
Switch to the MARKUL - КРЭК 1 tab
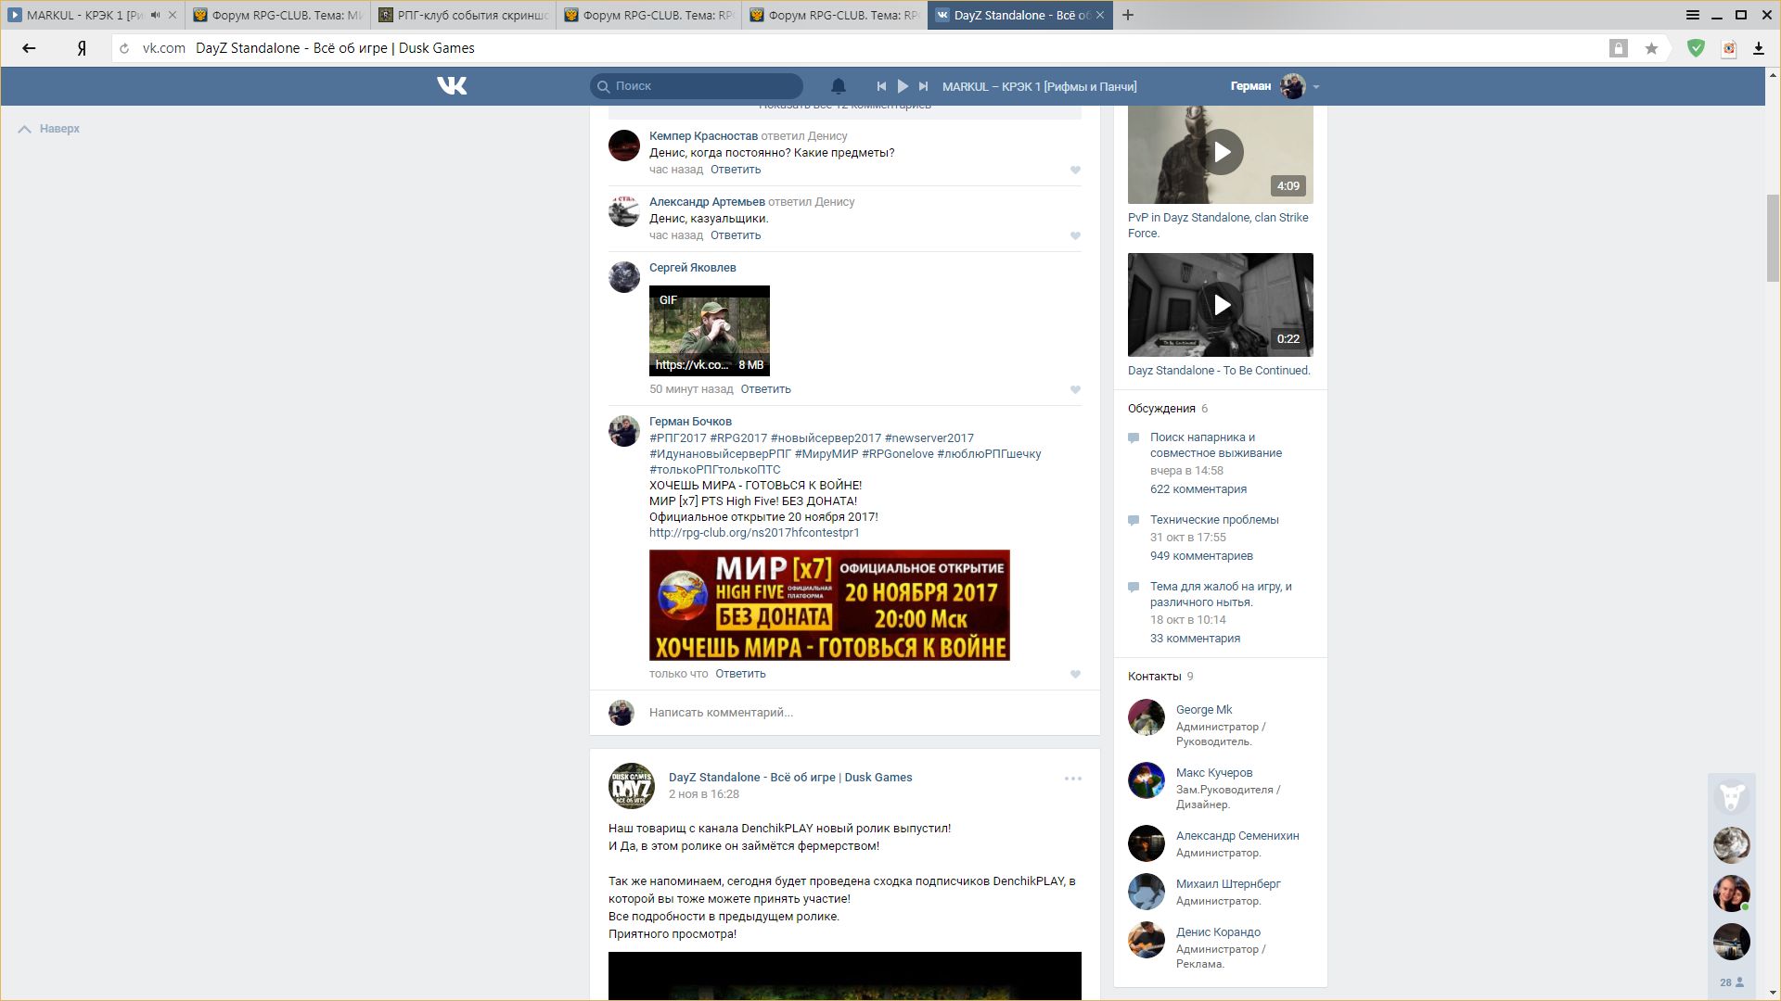pyautogui.click(x=79, y=15)
